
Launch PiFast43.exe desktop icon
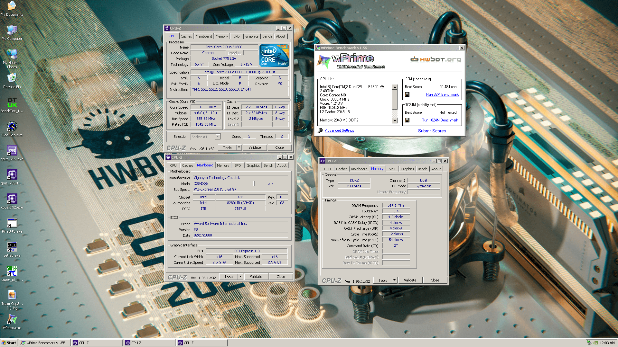(x=12, y=226)
